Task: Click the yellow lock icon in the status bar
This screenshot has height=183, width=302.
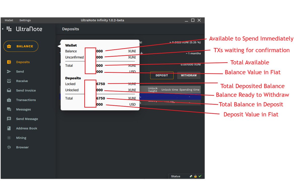Action: 195,176
